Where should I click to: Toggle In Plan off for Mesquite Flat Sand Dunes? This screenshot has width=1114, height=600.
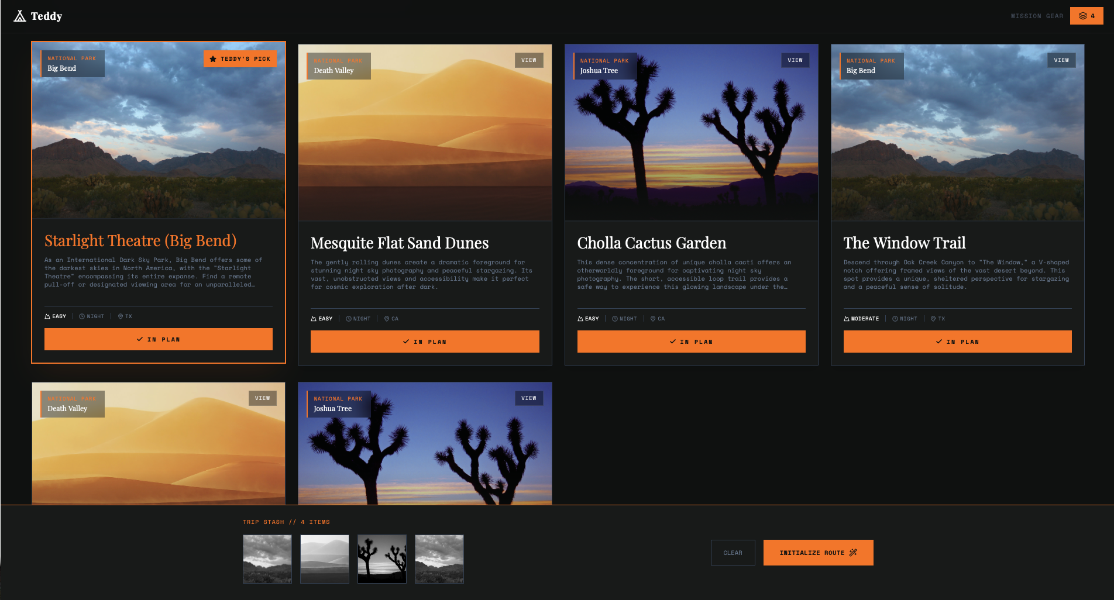click(x=425, y=342)
